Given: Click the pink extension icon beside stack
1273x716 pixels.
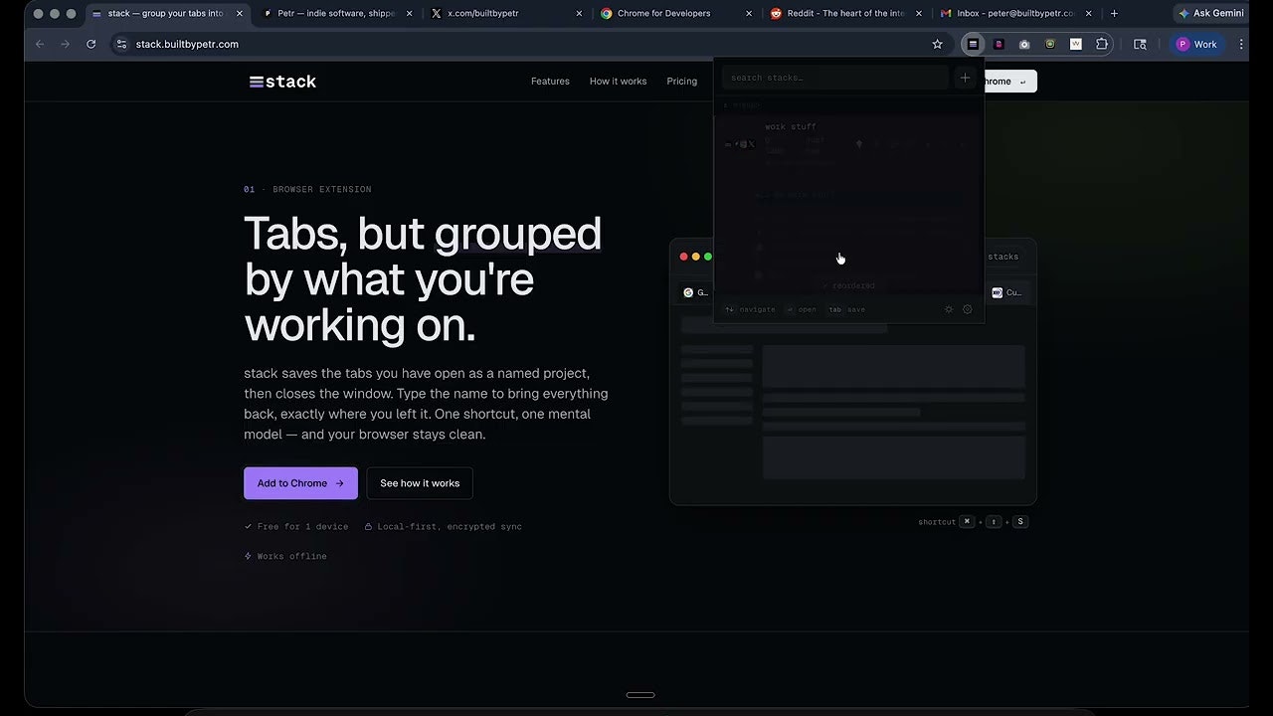Looking at the screenshot, I should point(999,44).
